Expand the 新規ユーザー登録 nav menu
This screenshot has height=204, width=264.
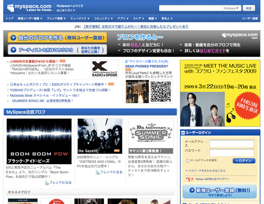(30, 18)
